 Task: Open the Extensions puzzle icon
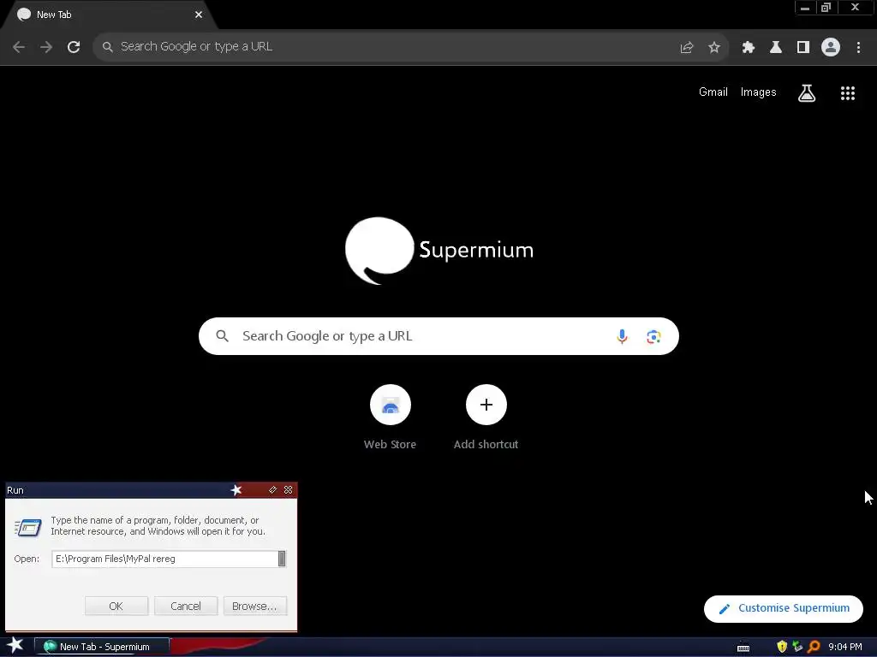pos(749,47)
